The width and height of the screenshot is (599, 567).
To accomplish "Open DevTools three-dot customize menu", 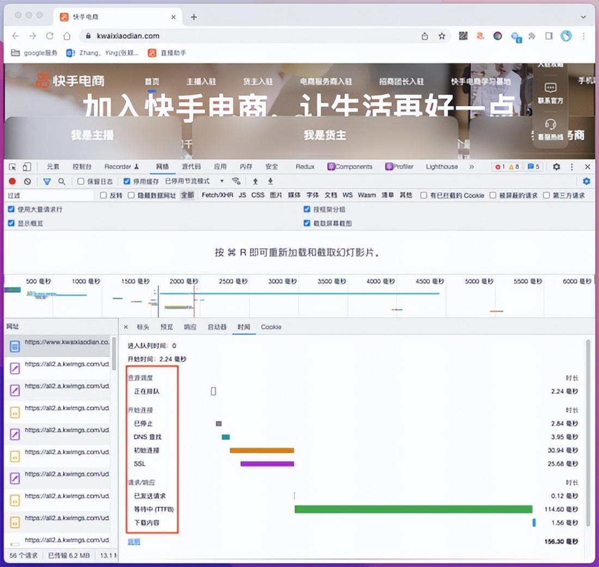I will [x=571, y=167].
